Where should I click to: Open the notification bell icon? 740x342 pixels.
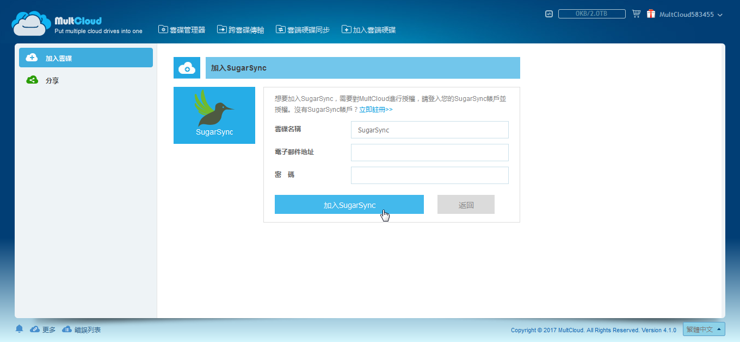[x=20, y=329]
